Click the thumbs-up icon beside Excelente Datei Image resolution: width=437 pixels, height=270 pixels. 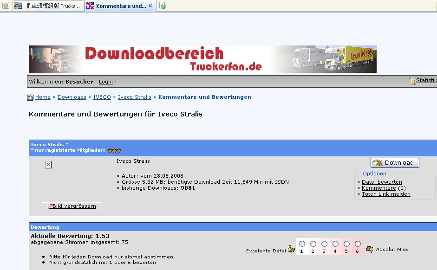291,249
